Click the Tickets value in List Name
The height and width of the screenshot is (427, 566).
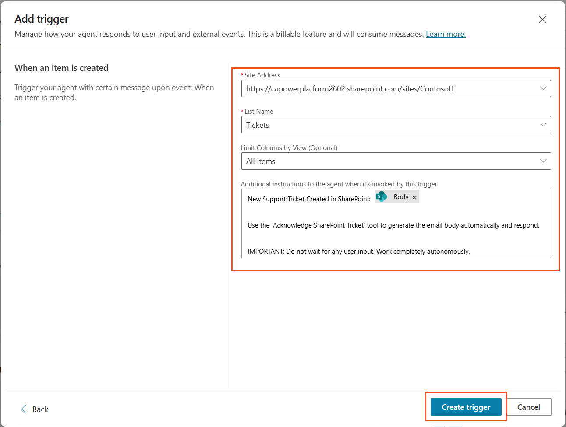tap(257, 125)
